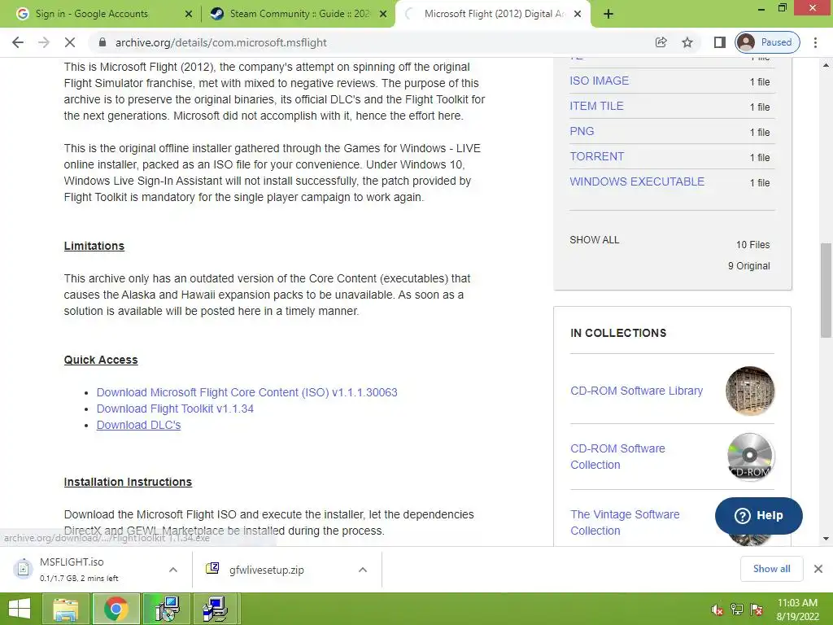Image resolution: width=833 pixels, height=625 pixels.
Task: Open Chrome's three-dot menu
Action: coord(815,42)
